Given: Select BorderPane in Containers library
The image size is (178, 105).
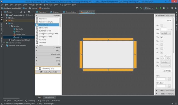Looking at the screenshot, I should click(x=47, y=28).
